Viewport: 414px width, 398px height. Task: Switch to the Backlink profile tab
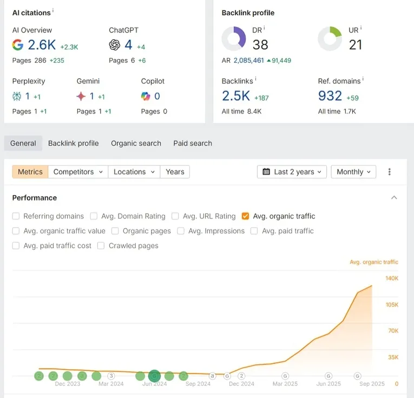pos(74,144)
